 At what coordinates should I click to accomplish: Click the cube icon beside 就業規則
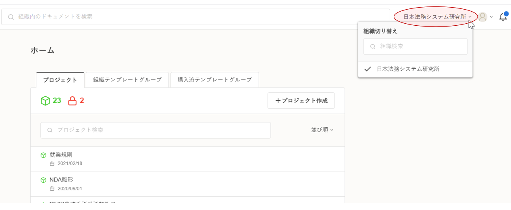point(43,155)
